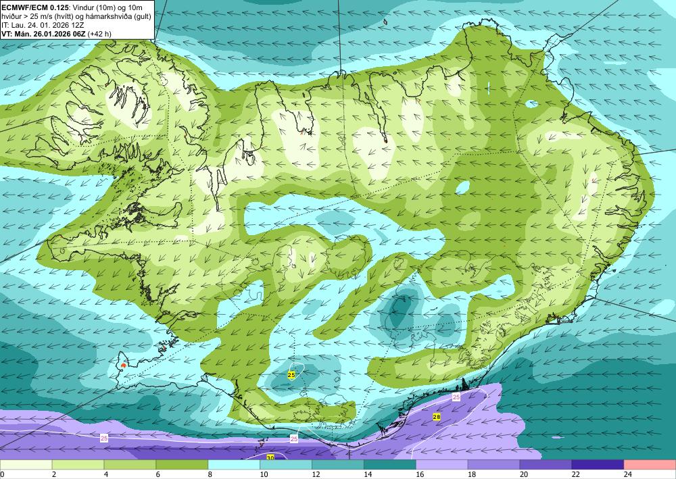This screenshot has width=676, height=479.
Task: Click the pale cyan 8–10 m/s legend swatch
Action: click(234, 465)
